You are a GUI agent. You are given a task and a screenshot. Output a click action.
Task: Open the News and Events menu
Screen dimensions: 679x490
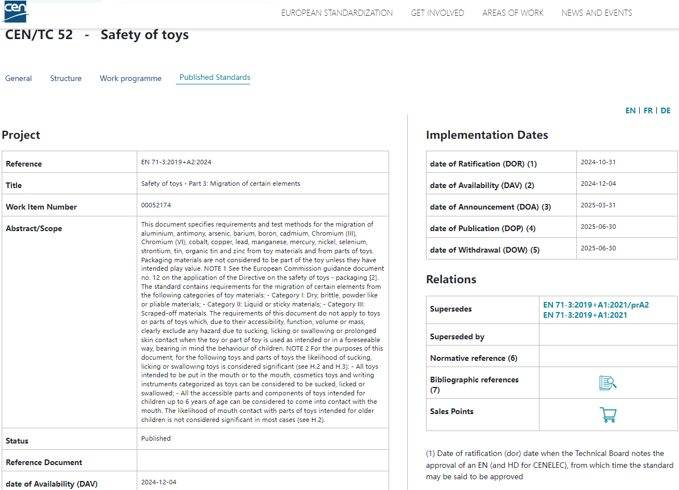596,13
